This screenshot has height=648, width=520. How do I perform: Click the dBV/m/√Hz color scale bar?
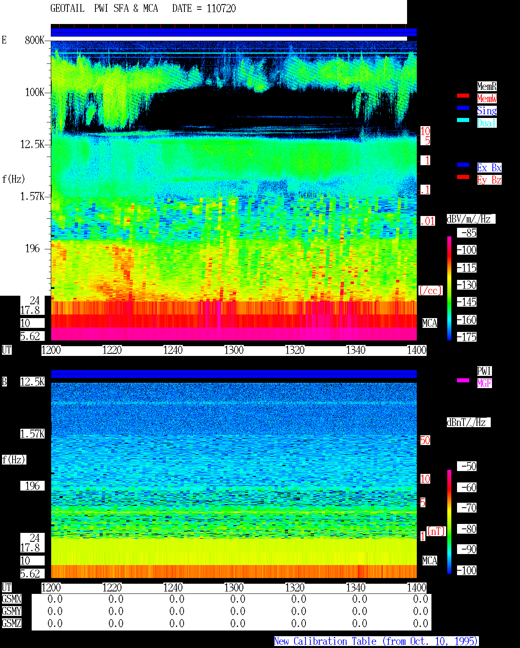click(x=449, y=288)
